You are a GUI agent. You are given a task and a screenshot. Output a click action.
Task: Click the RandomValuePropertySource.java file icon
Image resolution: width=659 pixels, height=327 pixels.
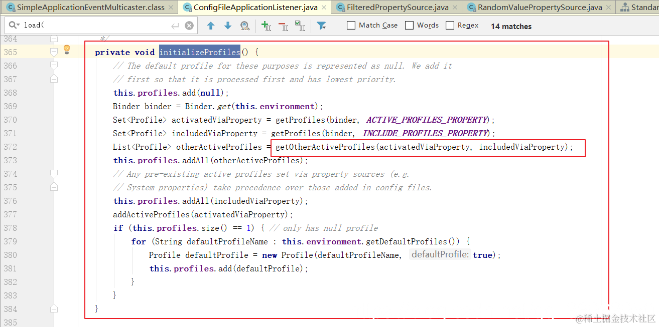(x=471, y=8)
